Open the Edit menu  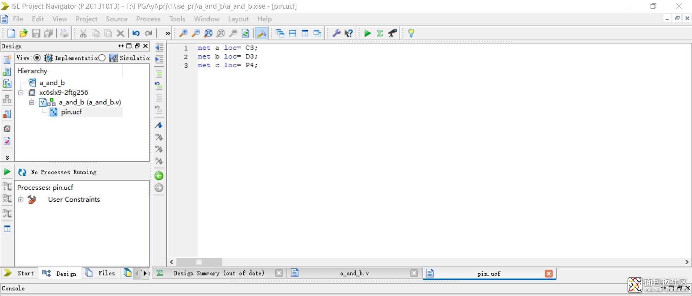[x=38, y=19]
